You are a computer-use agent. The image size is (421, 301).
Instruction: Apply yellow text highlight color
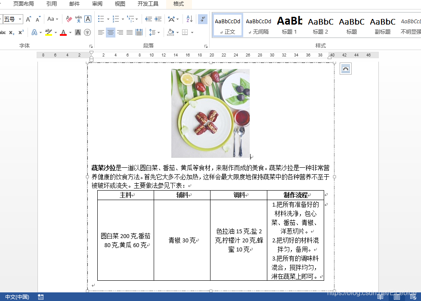(48, 32)
